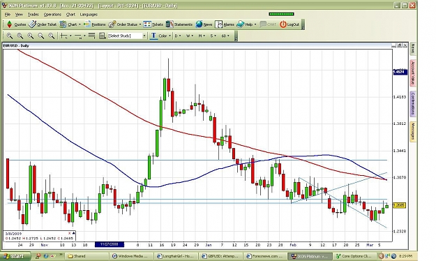Restore the inner EUR/USD chart window
Viewport: 436px width, 261px height.
click(x=400, y=45)
